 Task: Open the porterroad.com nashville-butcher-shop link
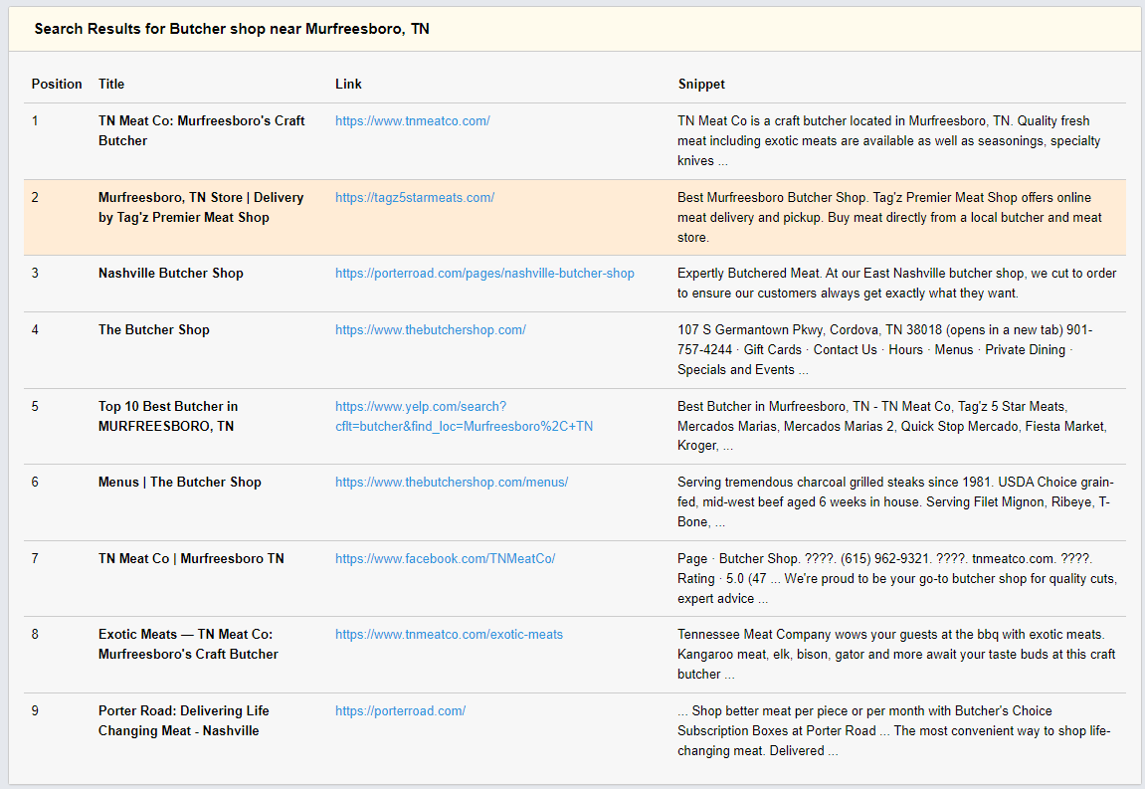click(x=484, y=274)
